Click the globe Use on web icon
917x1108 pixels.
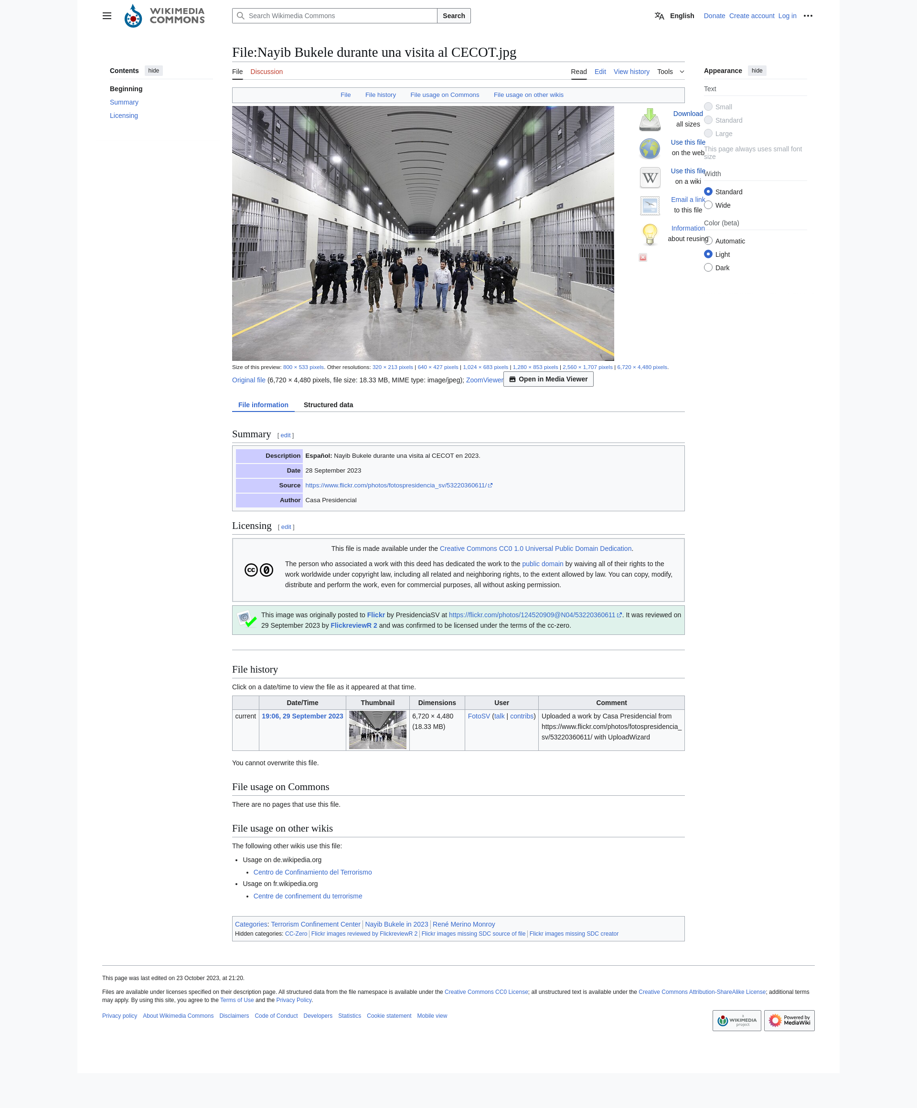click(x=650, y=149)
